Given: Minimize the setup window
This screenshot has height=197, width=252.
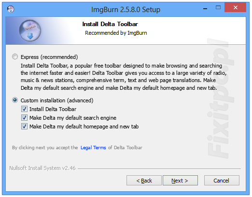Looking at the screenshot, I should point(205,8).
